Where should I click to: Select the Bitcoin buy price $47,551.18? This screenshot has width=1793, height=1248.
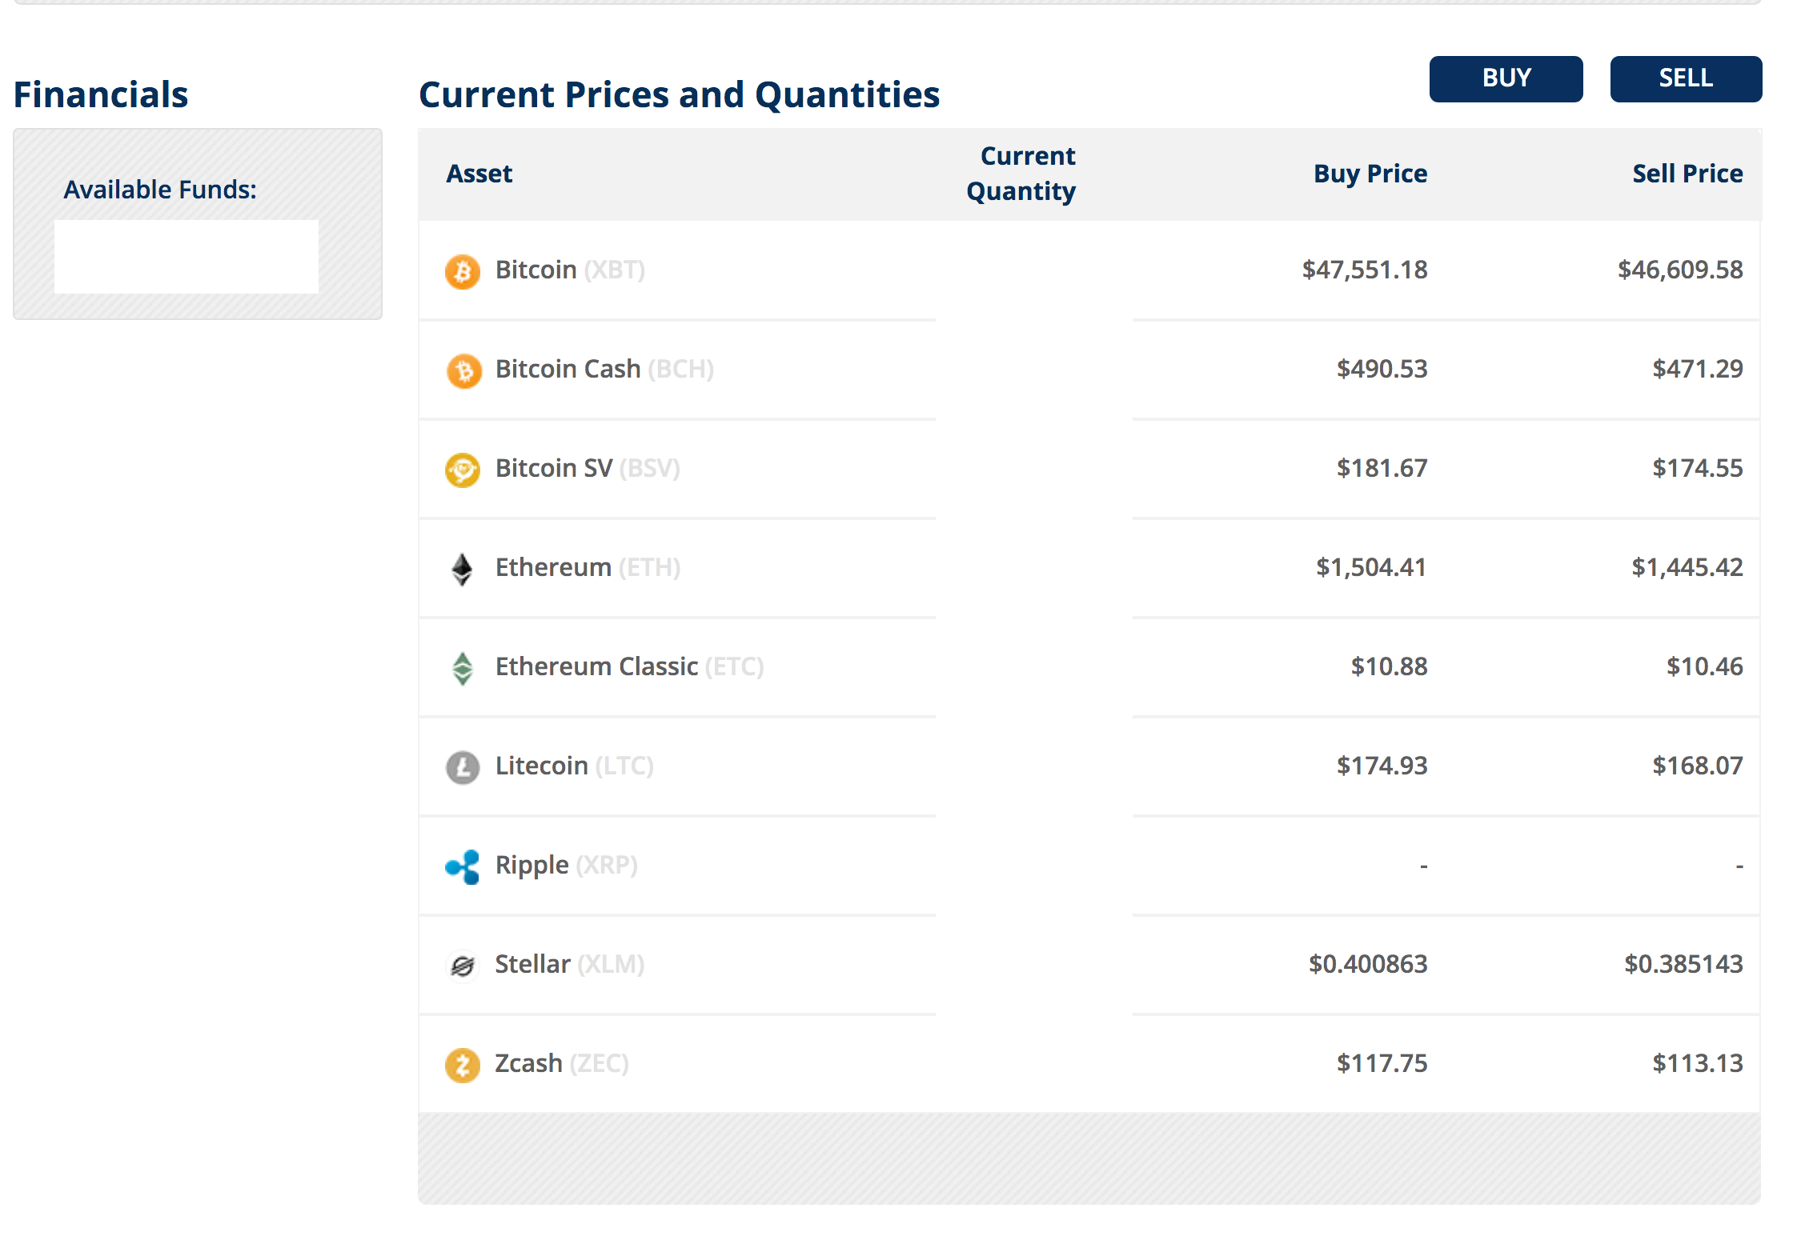tap(1364, 270)
